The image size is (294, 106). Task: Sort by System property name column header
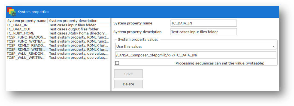pyautogui.click(x=27, y=21)
